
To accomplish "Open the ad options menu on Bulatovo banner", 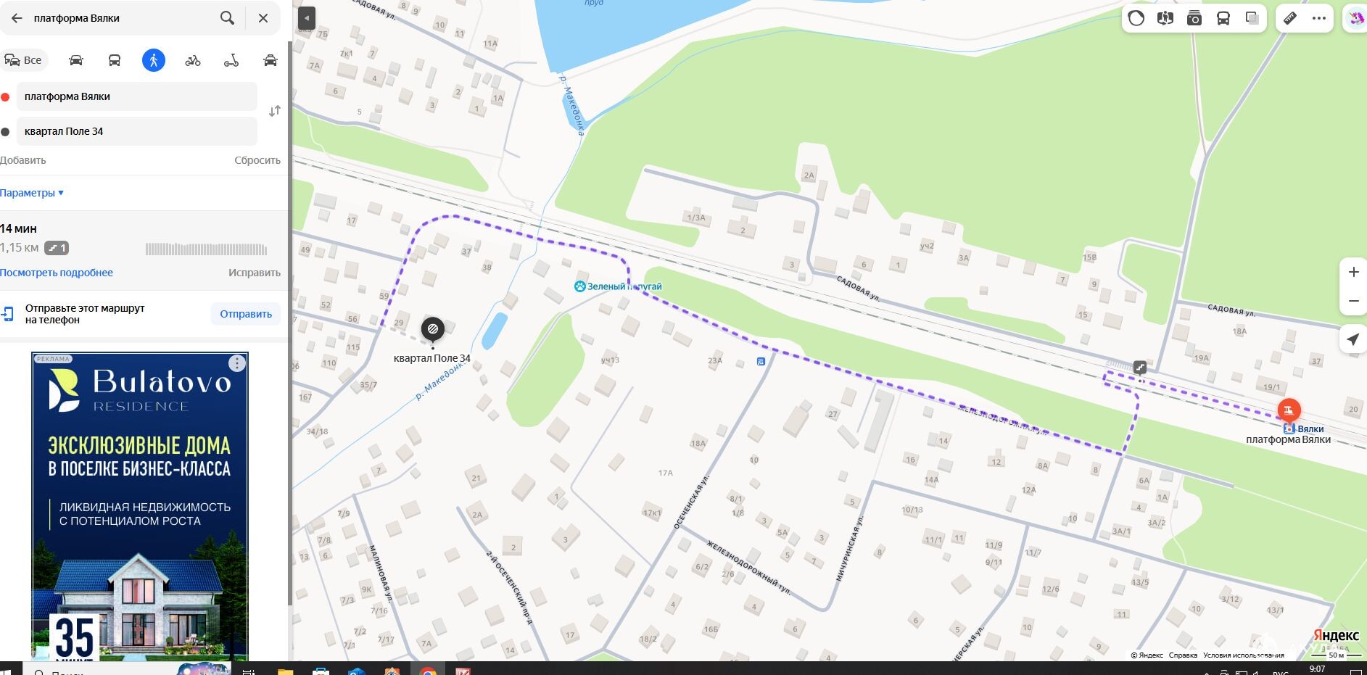I will [236, 363].
